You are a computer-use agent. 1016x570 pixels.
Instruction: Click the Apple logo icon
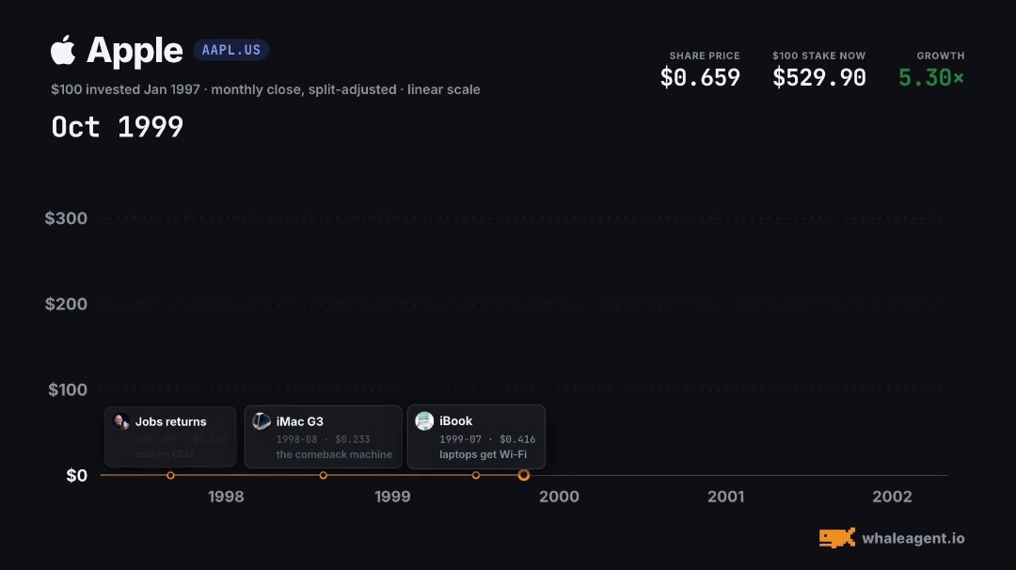[64, 50]
